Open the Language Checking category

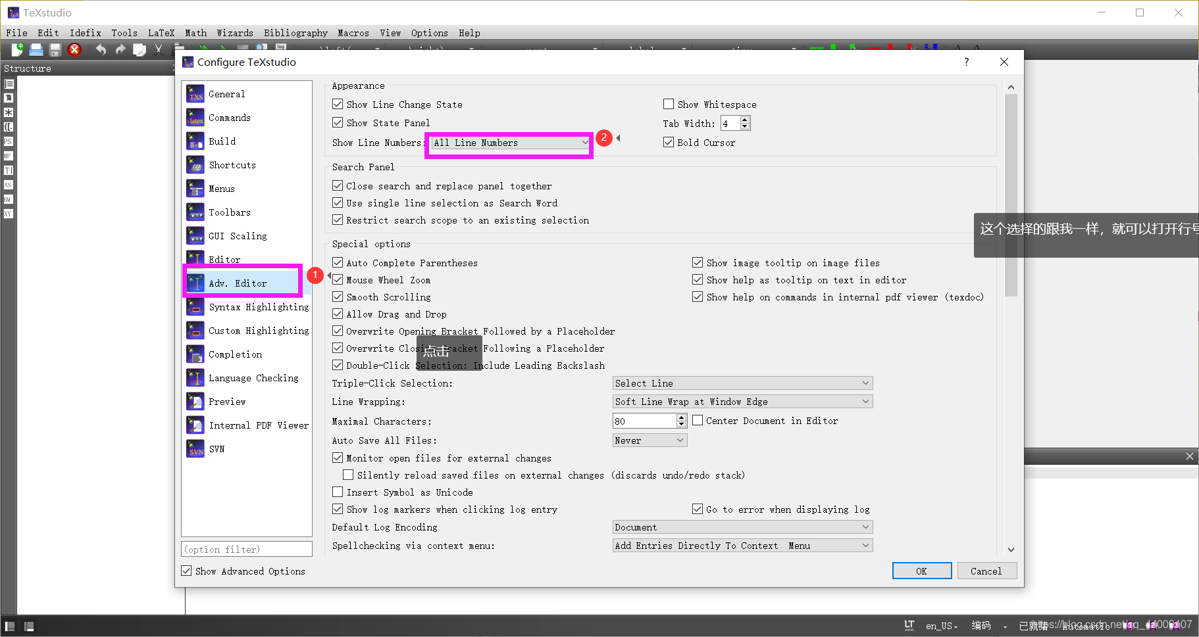tap(247, 378)
